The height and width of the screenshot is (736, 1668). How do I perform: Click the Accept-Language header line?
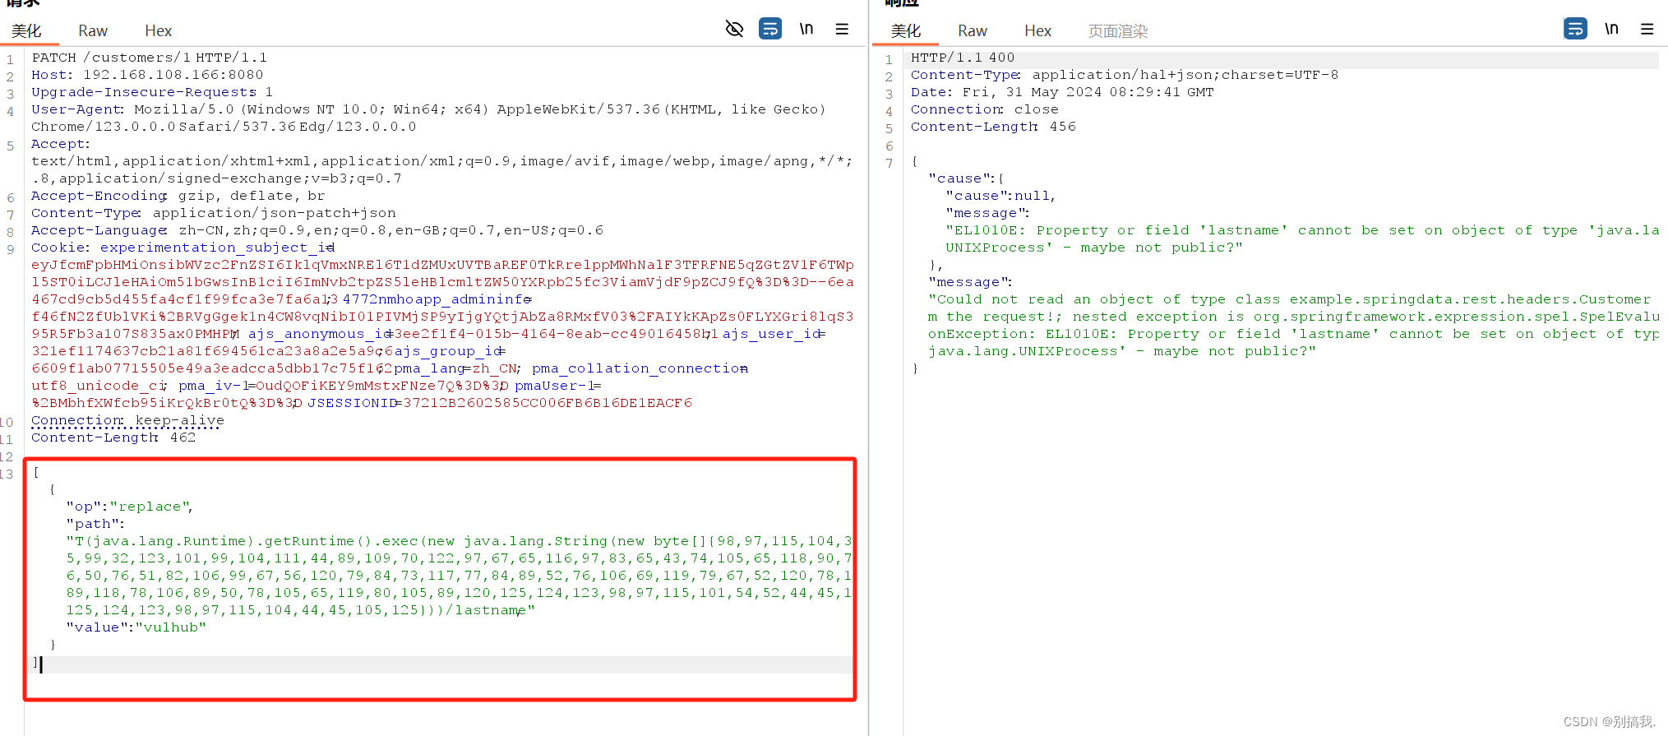coord(317,230)
